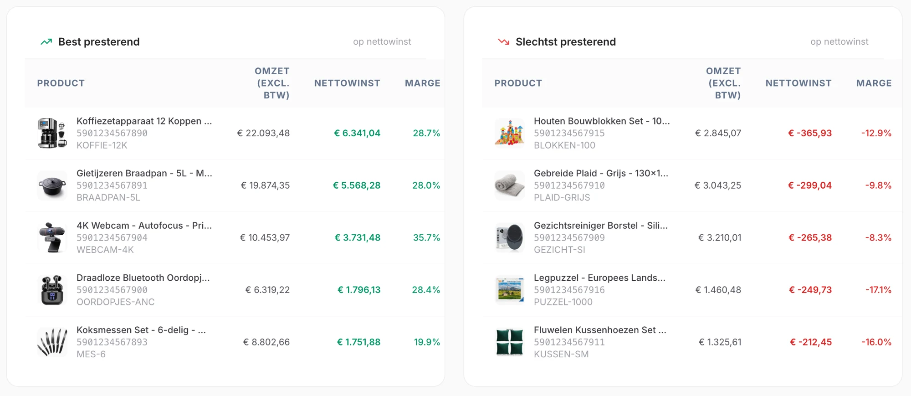Image resolution: width=911 pixels, height=396 pixels.
Task: Select SKU 'PUZZEL-1000'
Action: 563,302
